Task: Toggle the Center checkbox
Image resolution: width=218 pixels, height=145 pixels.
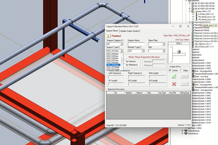Action: click(170, 70)
